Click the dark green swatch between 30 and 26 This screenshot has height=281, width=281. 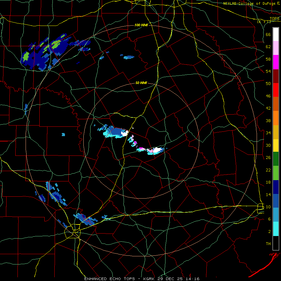(x=276, y=159)
